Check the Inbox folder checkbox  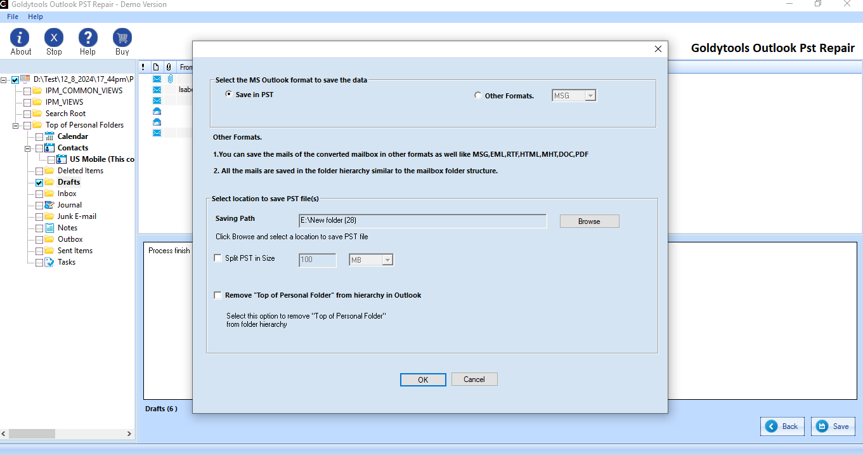tap(39, 194)
